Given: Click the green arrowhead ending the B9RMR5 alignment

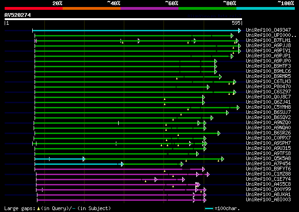Looking at the screenshot, I should pos(220,77).
